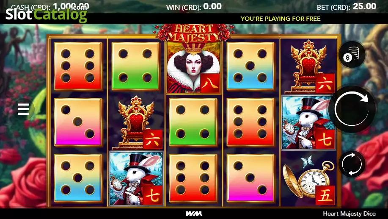The height and width of the screenshot is (219, 388).
Task: Open the bet coins settings icon
Action: tap(352, 54)
